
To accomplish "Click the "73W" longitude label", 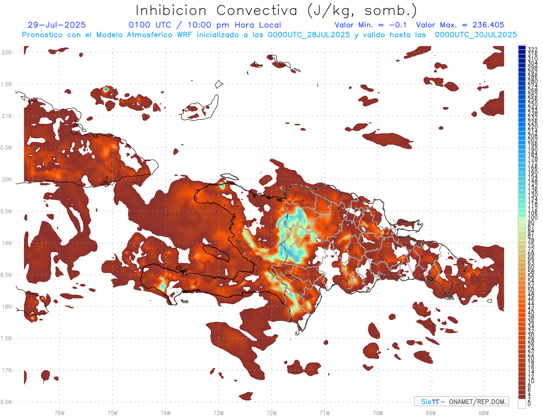I will pyautogui.click(x=219, y=413).
